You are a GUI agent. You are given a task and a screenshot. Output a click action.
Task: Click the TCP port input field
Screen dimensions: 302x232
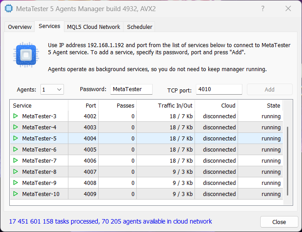pyautogui.click(x=219, y=89)
